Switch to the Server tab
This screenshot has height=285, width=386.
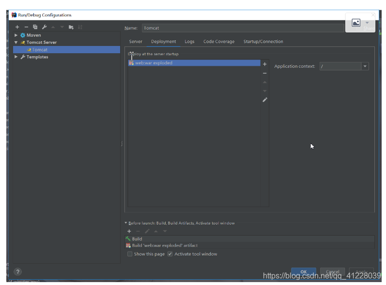coord(136,42)
